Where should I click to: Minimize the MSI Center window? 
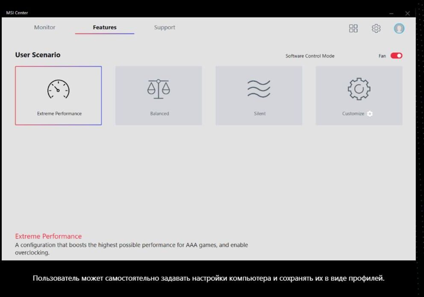pyautogui.click(x=391, y=13)
